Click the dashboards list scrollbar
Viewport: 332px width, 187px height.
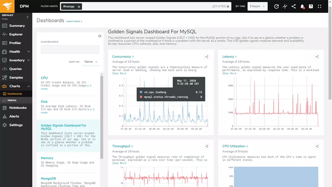pos(102,117)
